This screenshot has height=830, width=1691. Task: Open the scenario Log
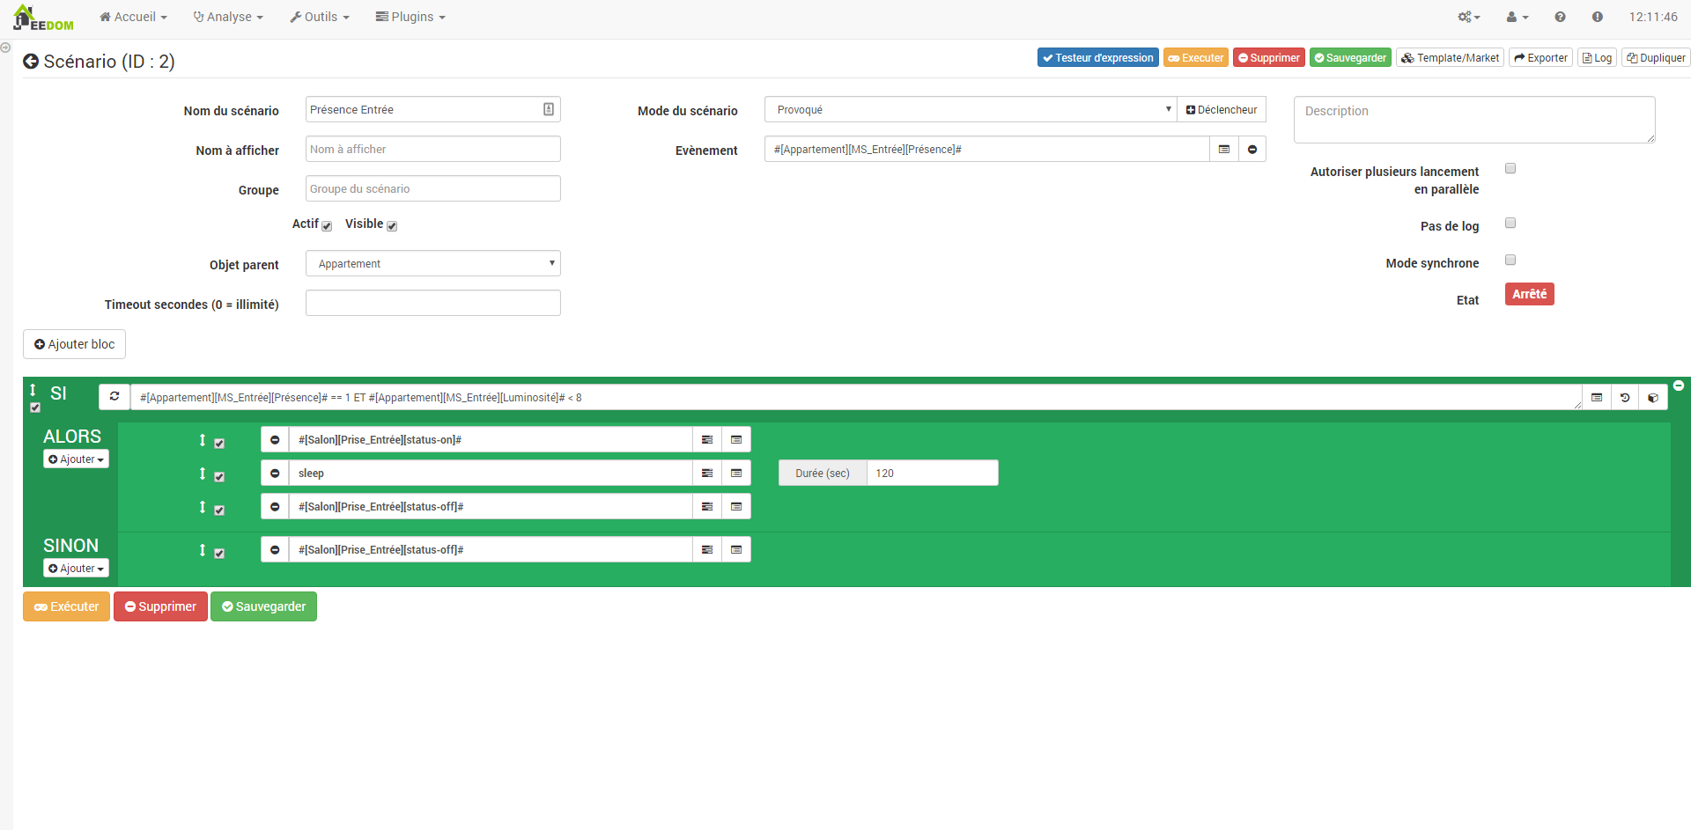[x=1597, y=58]
